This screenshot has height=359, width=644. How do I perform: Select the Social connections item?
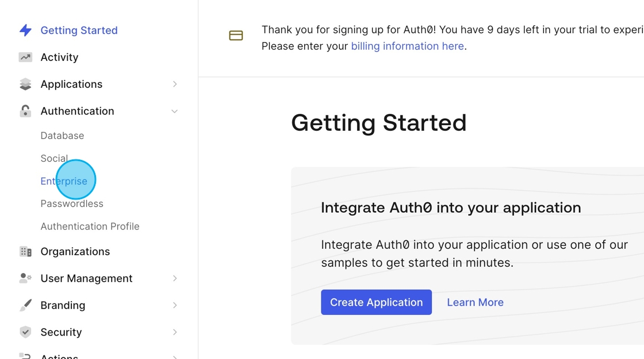(x=54, y=158)
